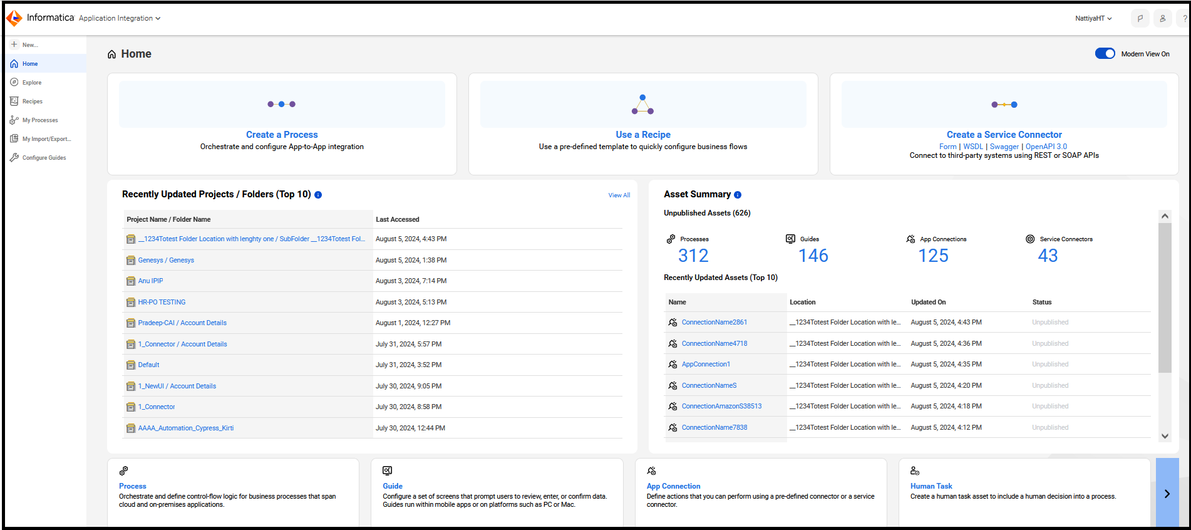Click View All for recent projects
Screen dimensions: 1191x530
coord(619,195)
